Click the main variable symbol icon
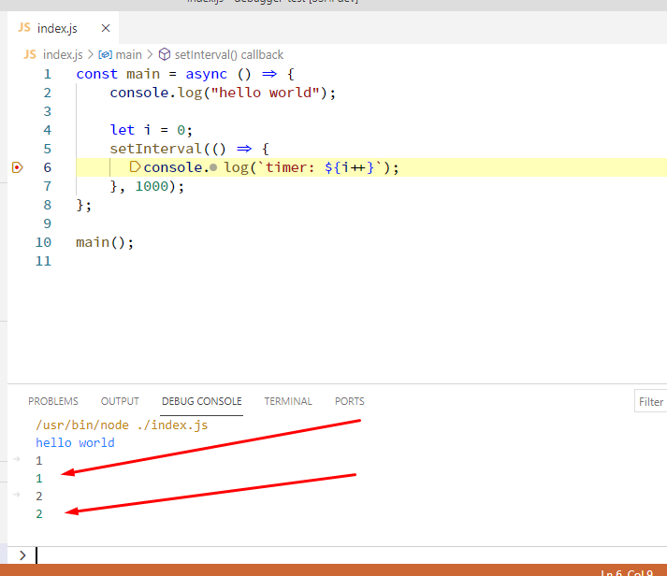The image size is (667, 576). tap(105, 55)
